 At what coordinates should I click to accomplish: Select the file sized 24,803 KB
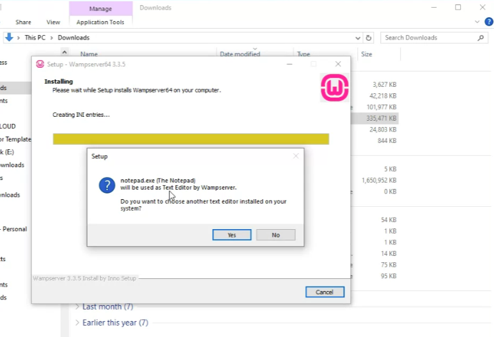[383, 130]
